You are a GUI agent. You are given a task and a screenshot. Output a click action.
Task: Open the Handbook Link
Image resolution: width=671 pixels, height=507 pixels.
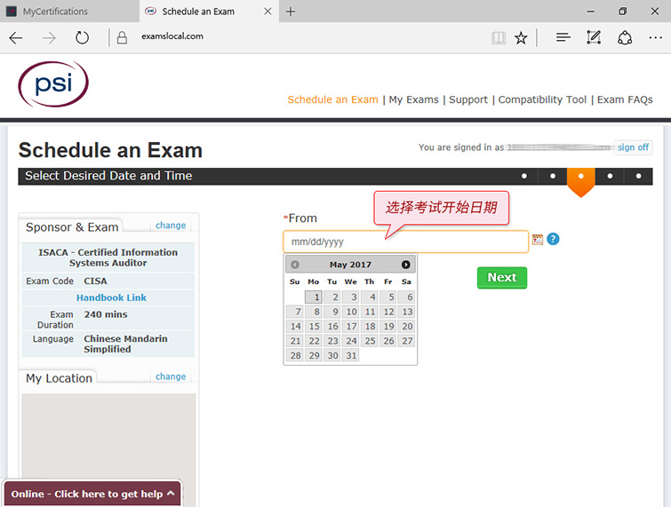(111, 297)
